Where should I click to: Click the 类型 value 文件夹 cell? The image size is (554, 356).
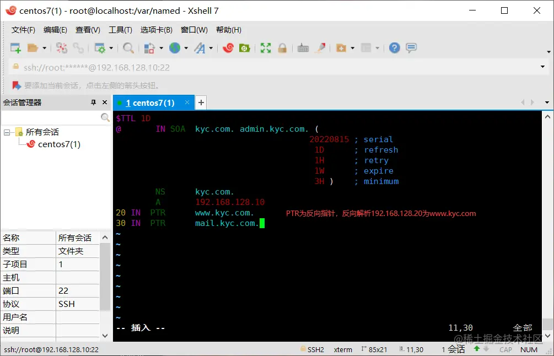pyautogui.click(x=78, y=251)
